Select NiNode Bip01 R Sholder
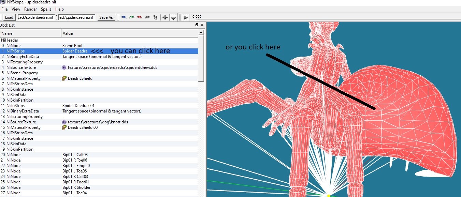461x197 pixels. tap(99, 187)
